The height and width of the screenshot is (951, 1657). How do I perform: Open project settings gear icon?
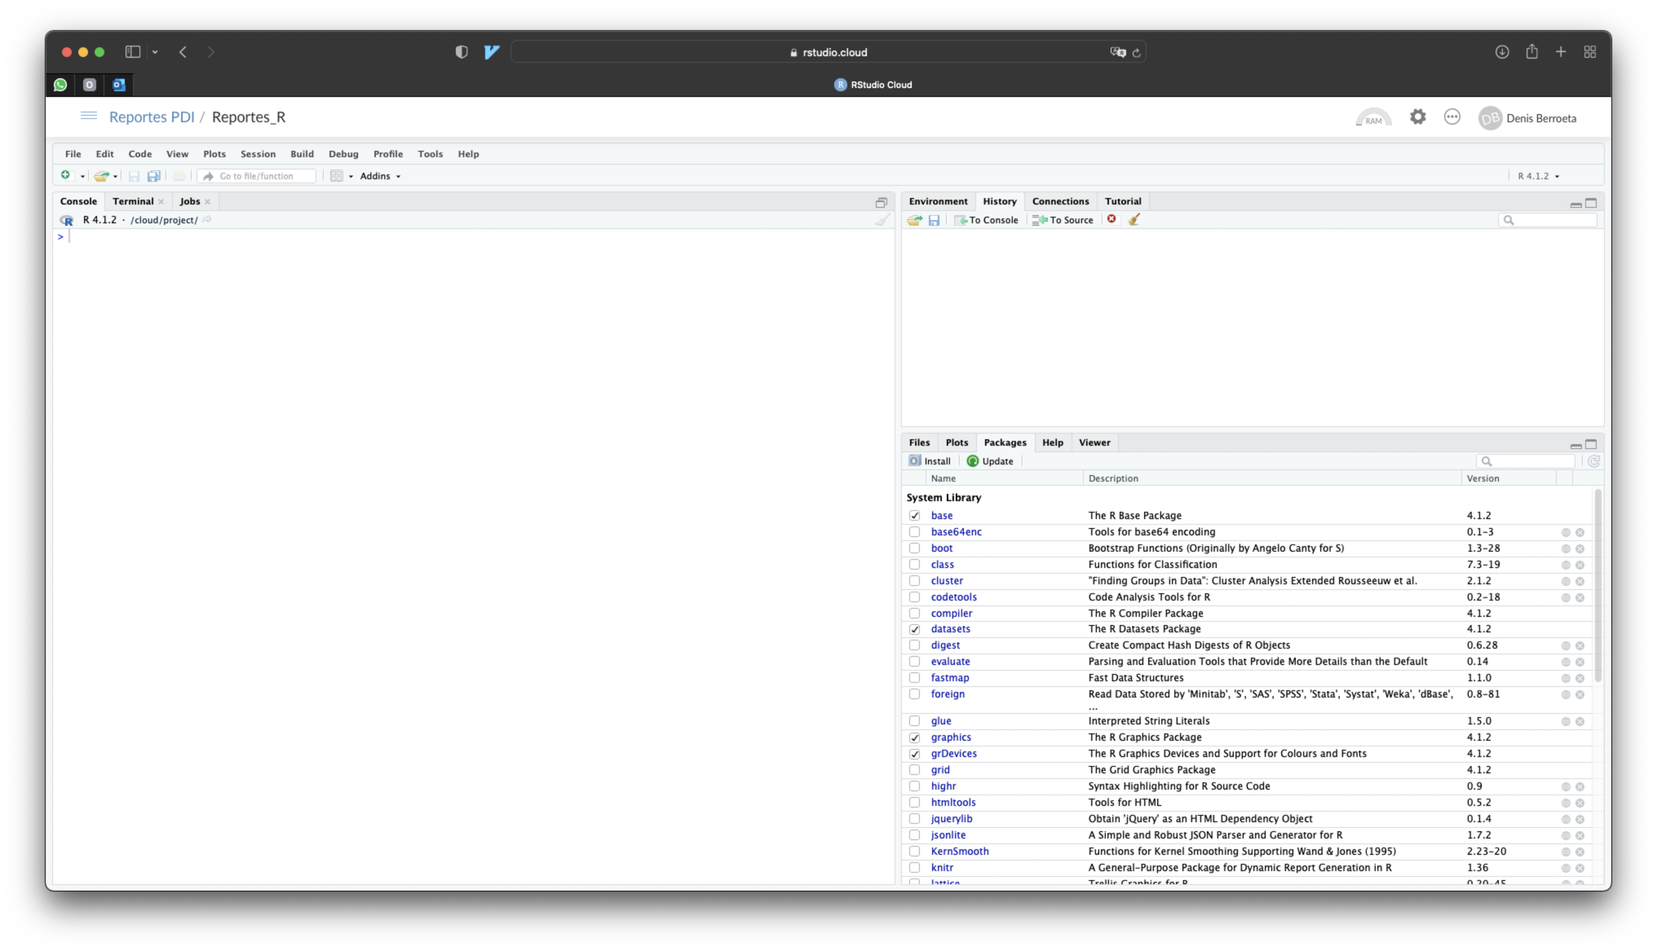coord(1417,117)
